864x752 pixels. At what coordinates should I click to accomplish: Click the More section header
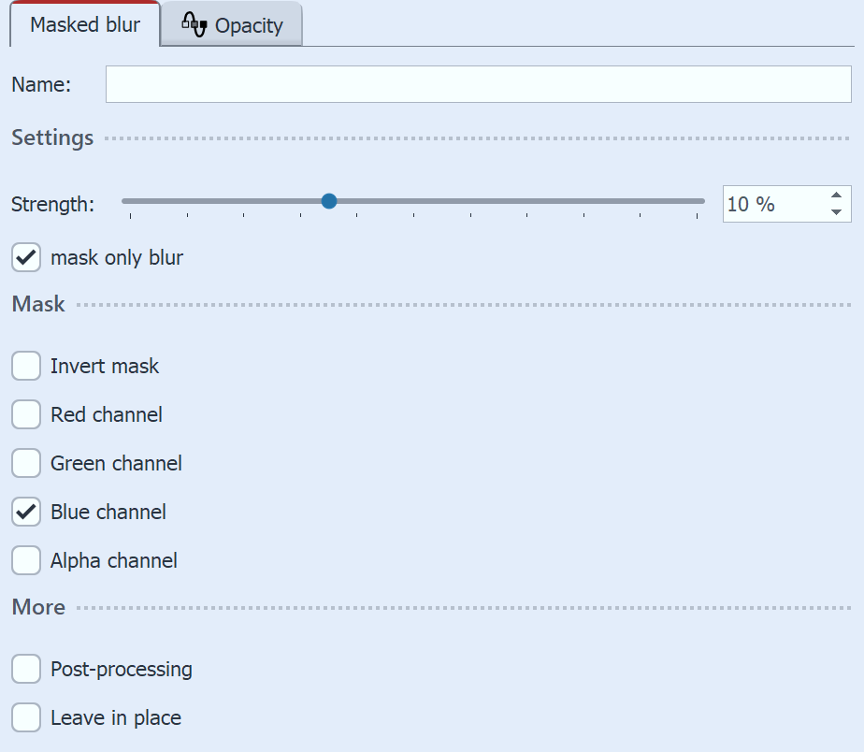(x=37, y=607)
